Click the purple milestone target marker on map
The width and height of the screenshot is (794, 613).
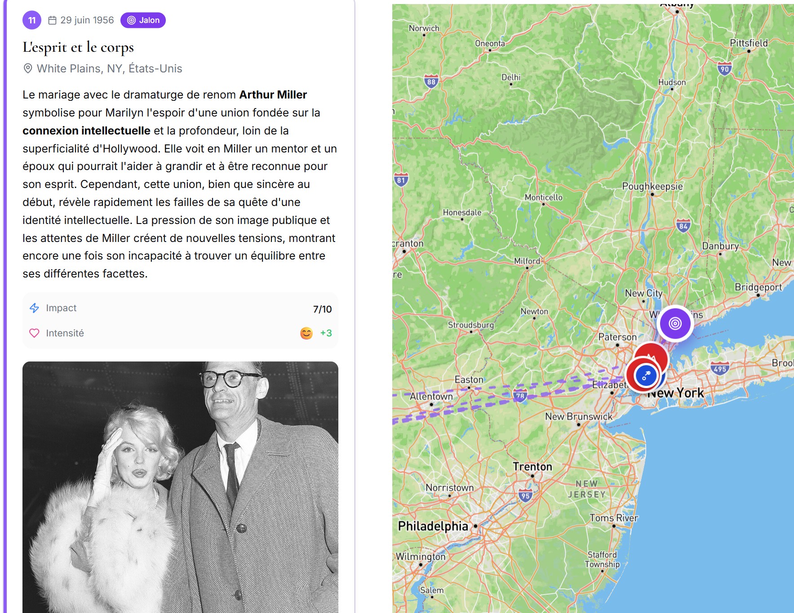click(x=675, y=323)
